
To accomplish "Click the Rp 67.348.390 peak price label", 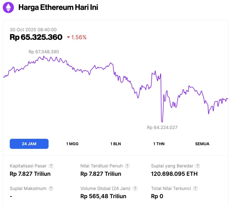I will (44, 52).
